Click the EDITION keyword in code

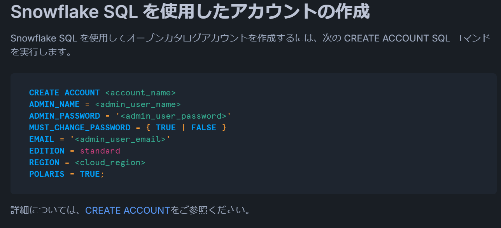click(x=47, y=151)
